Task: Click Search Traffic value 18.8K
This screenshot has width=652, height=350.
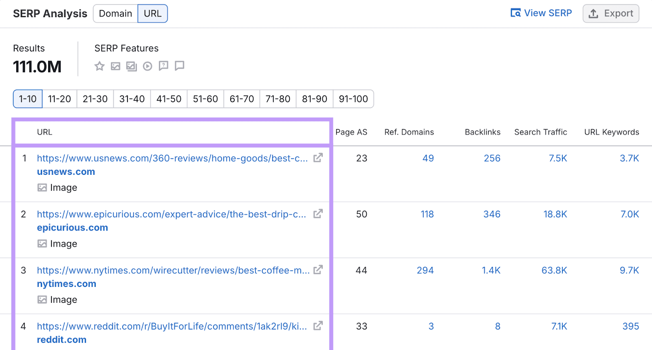Action: [555, 214]
